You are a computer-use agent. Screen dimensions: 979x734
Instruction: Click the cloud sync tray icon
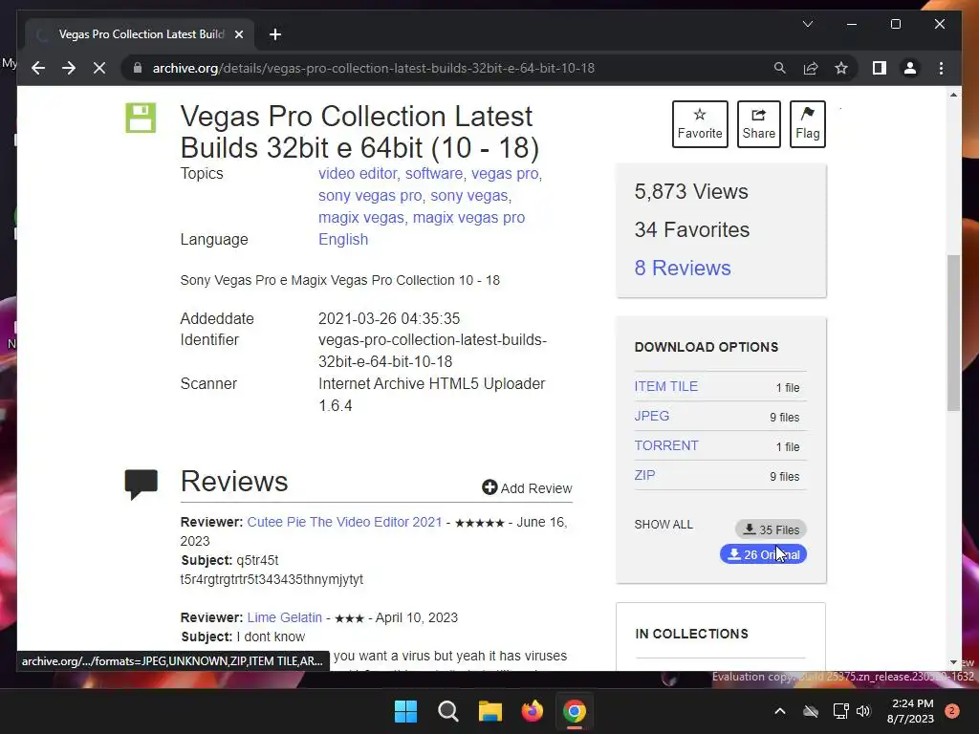click(x=811, y=711)
